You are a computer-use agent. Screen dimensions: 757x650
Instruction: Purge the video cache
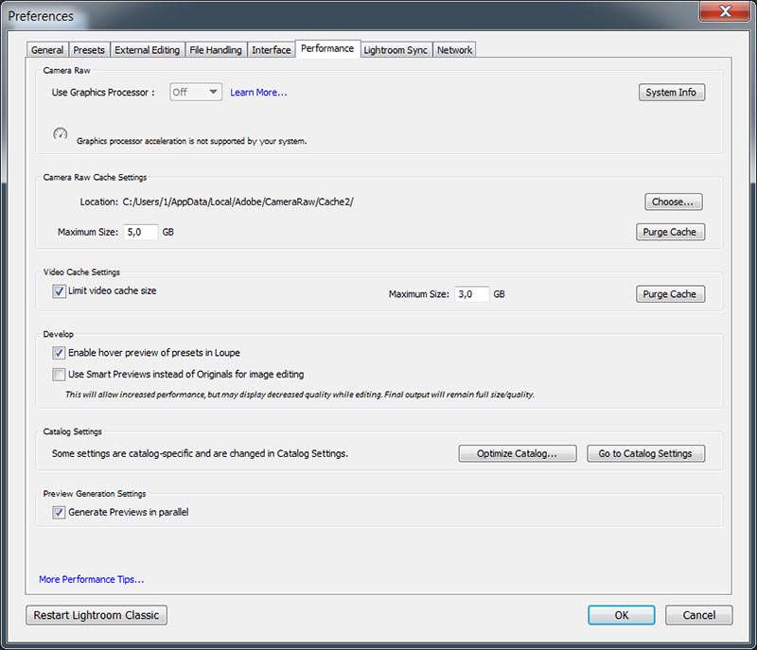[670, 294]
